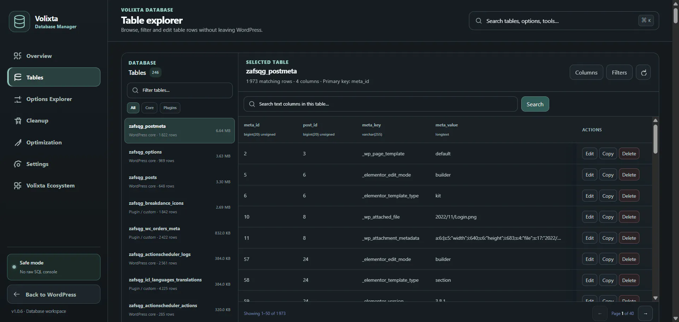Click the Filter tables magnifier icon
679x322 pixels.
[135, 90]
